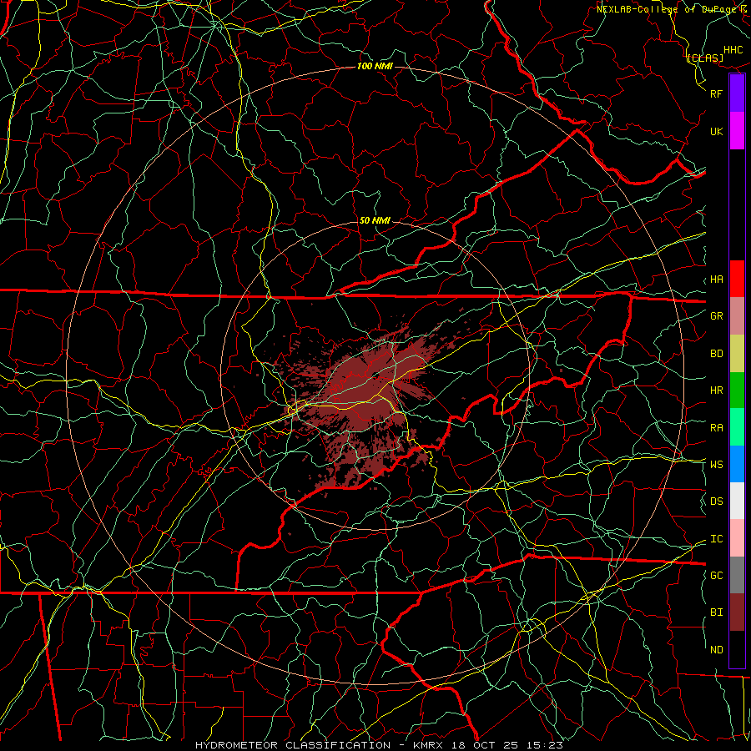
Task: Click the "[CLAS]" units label
Action: pyautogui.click(x=705, y=58)
